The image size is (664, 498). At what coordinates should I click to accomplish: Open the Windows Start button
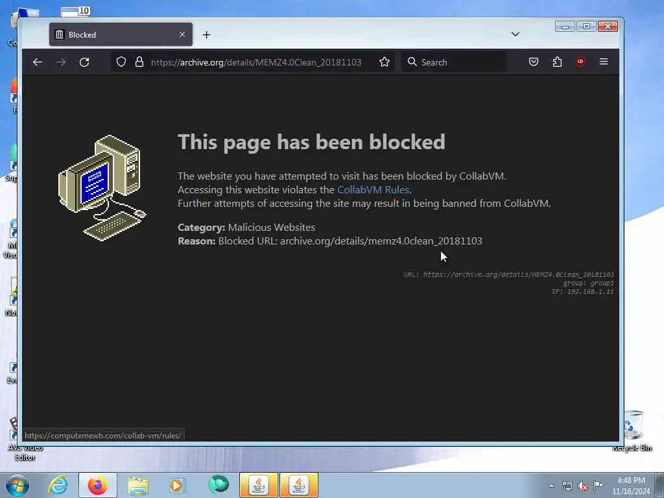18,485
